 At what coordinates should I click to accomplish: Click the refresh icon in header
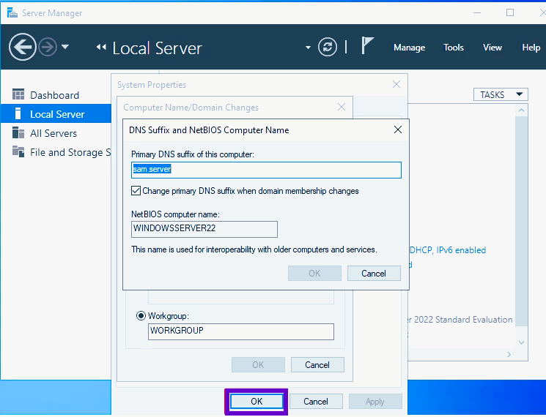click(x=328, y=47)
